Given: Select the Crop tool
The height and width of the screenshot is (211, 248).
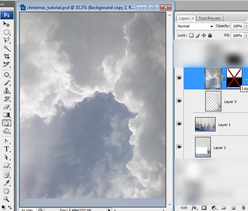Looking at the screenshot, I should [7, 56].
